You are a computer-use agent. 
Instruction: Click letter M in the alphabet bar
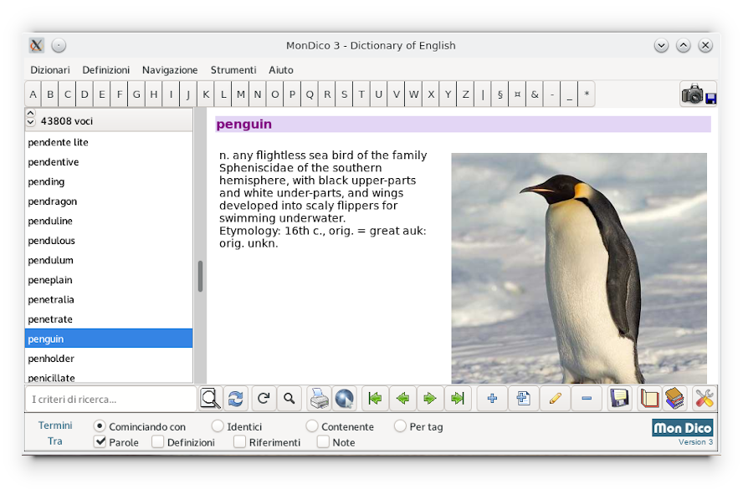click(x=241, y=94)
